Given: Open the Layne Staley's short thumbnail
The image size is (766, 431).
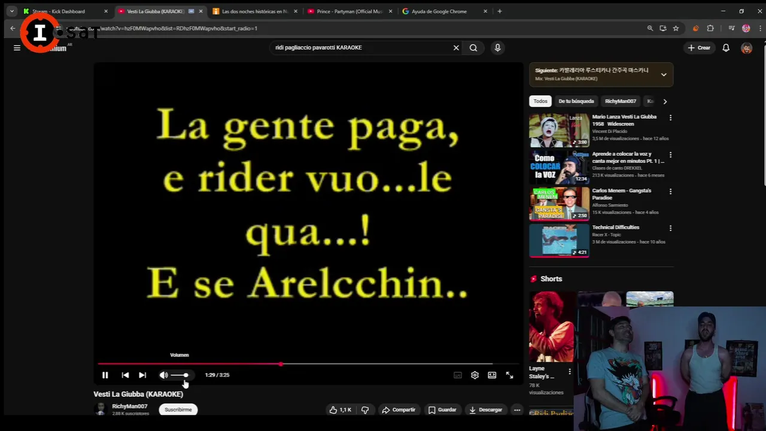Looking at the screenshot, I should [x=552, y=327].
